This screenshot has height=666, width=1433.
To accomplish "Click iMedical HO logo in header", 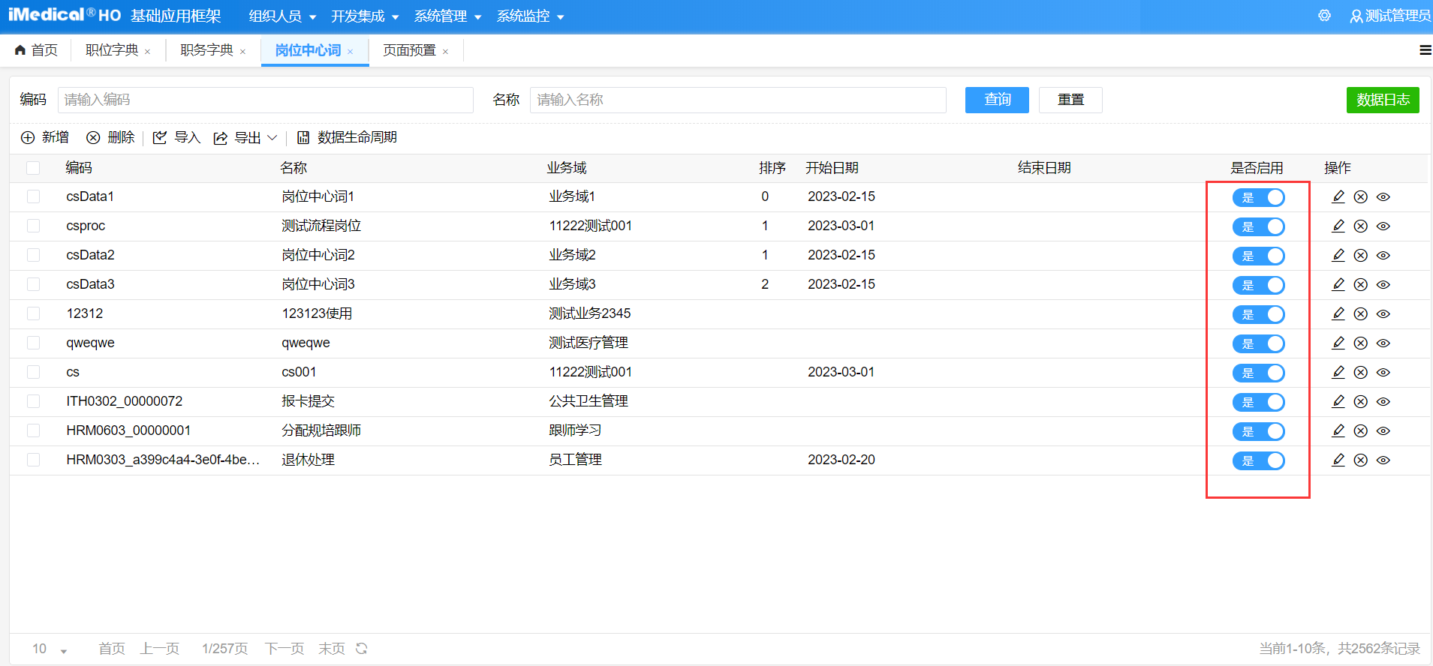I will [65, 15].
